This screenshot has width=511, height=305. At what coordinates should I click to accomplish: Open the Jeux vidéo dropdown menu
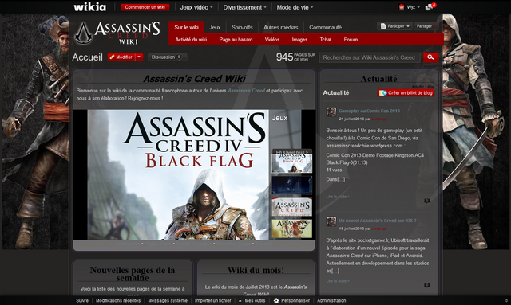[x=196, y=7]
